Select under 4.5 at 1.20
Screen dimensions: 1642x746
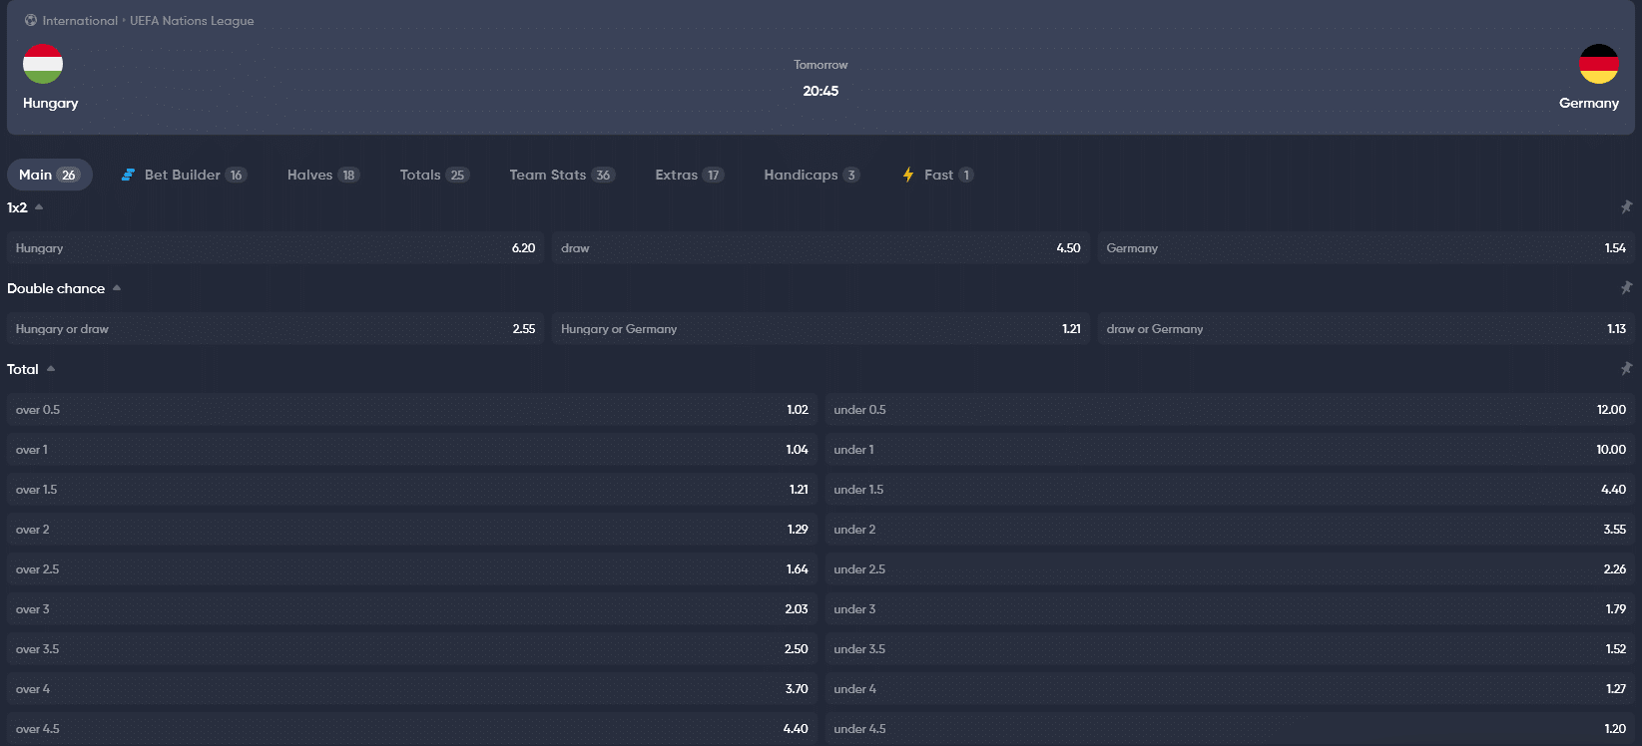[1230, 729]
